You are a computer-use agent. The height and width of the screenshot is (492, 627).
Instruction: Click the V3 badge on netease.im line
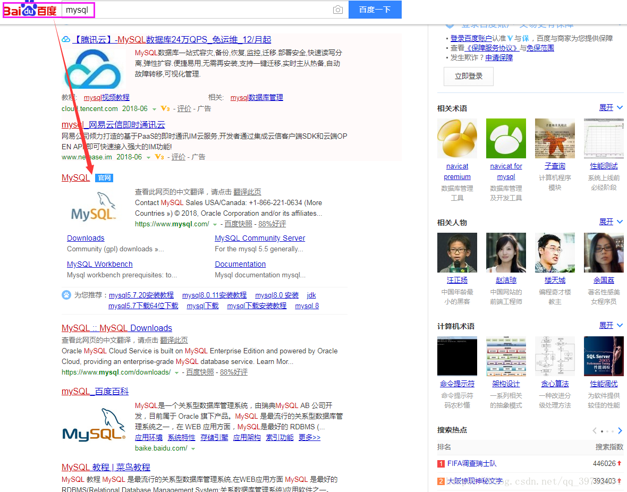point(159,157)
